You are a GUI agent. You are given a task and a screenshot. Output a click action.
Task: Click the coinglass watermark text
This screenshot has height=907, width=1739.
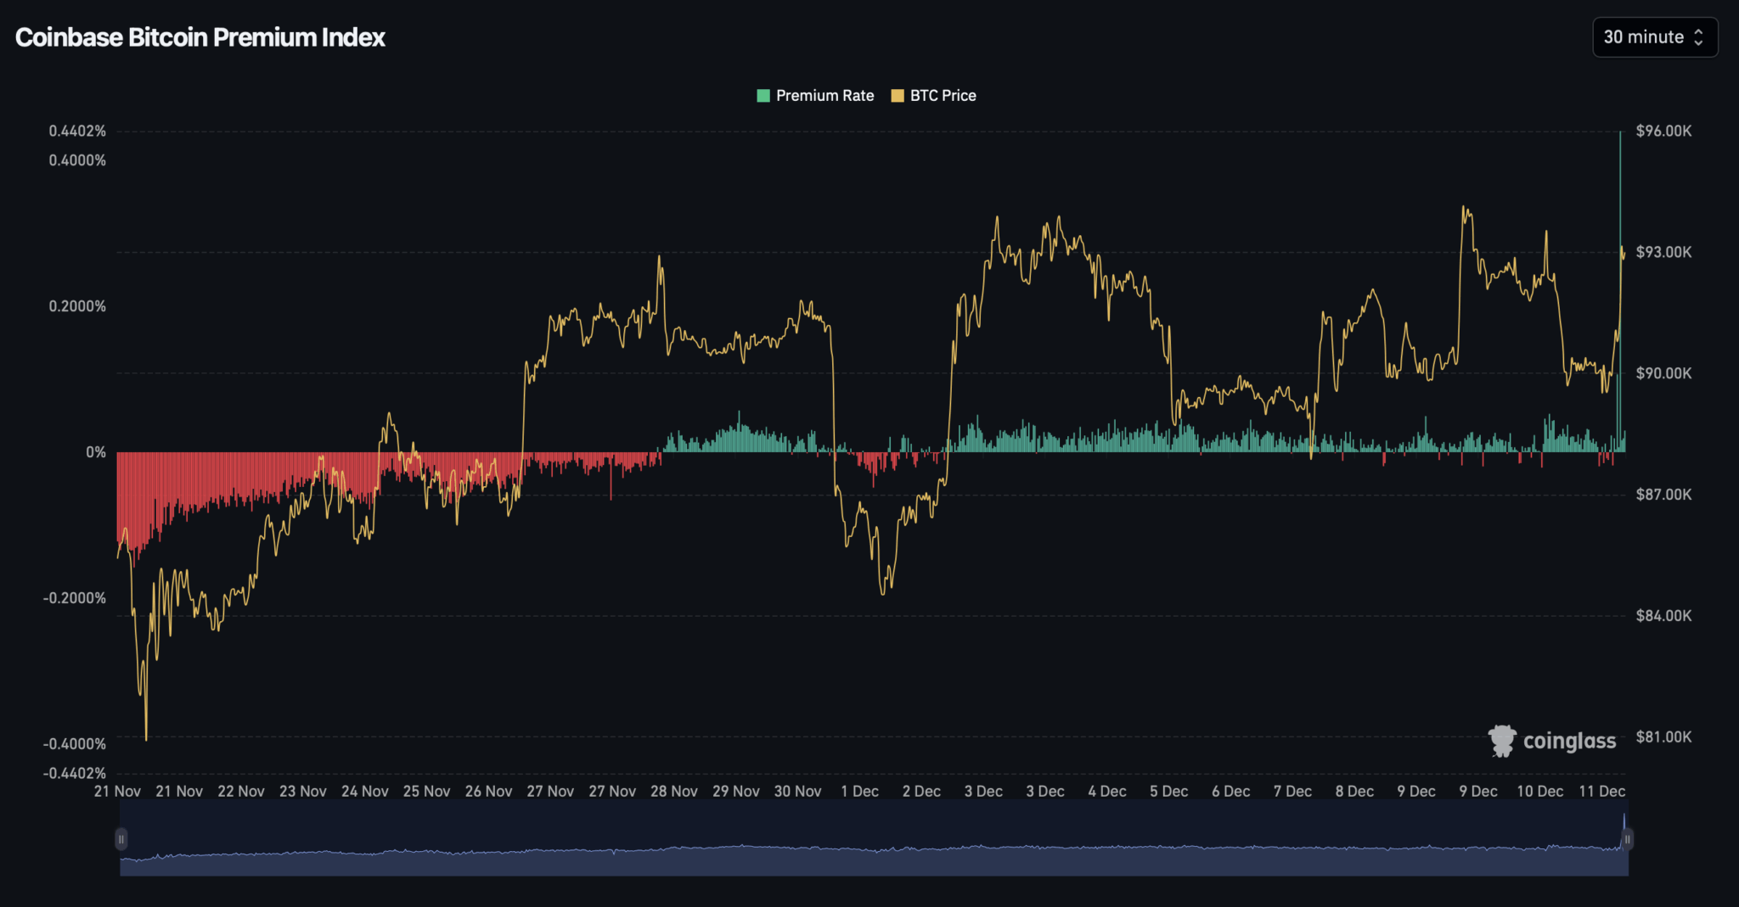pos(1569,741)
